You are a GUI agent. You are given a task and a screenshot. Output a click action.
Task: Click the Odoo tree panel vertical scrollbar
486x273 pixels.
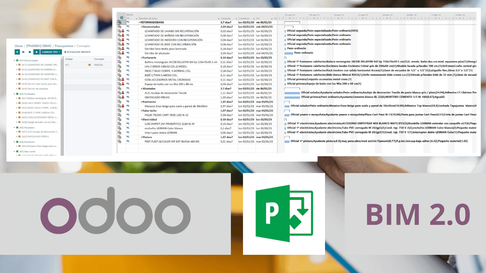pyautogui.click(x=62, y=106)
